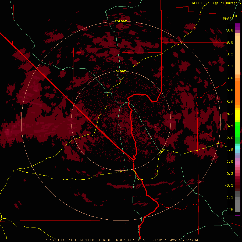Click the [PHAS] legend header label
This screenshot has height=242, width=242.
(227, 19)
